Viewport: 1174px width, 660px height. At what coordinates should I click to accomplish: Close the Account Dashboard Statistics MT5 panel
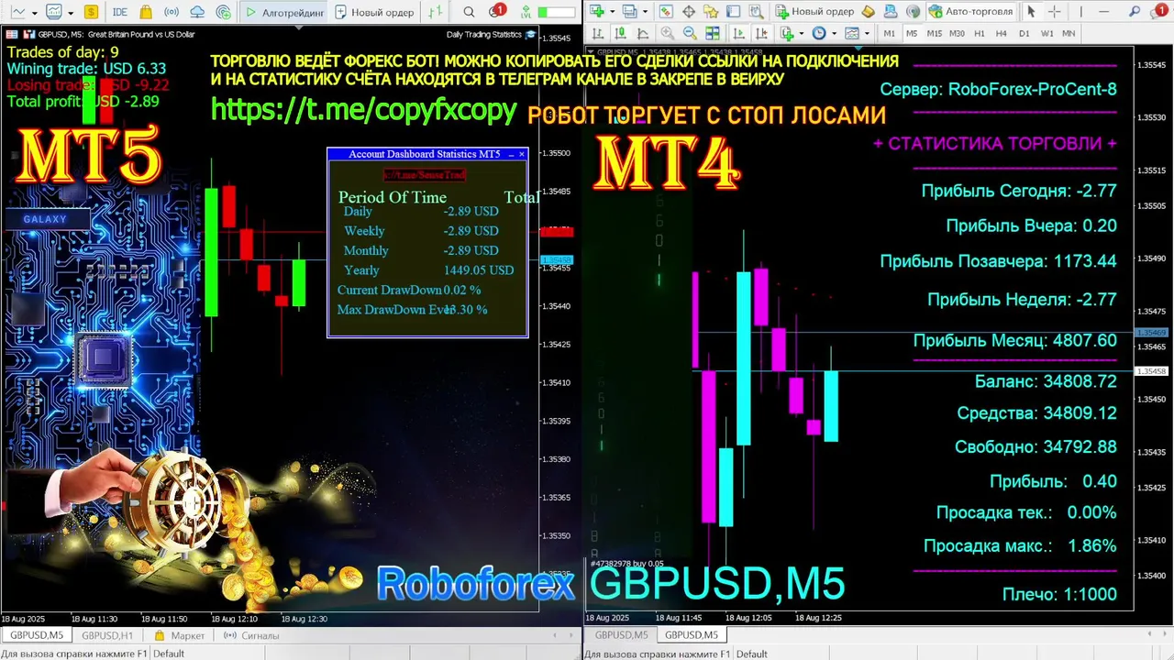[x=522, y=154]
